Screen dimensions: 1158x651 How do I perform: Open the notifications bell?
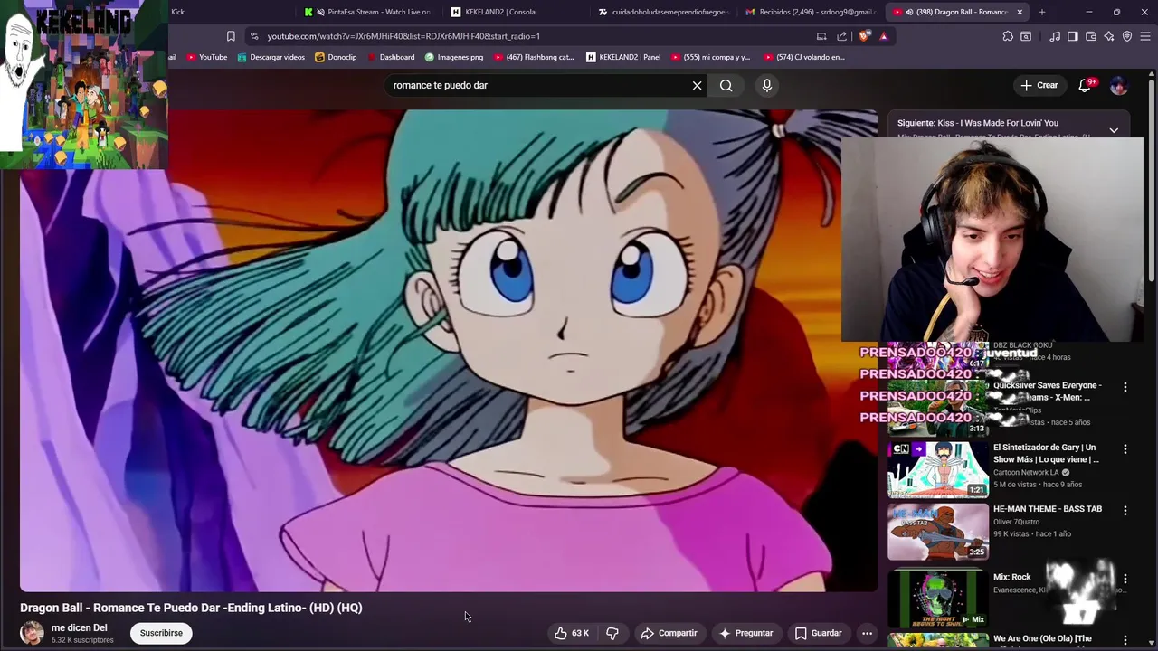pyautogui.click(x=1085, y=85)
